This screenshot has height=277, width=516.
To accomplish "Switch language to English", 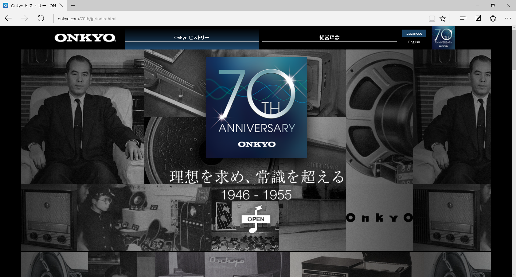I will click(x=414, y=42).
